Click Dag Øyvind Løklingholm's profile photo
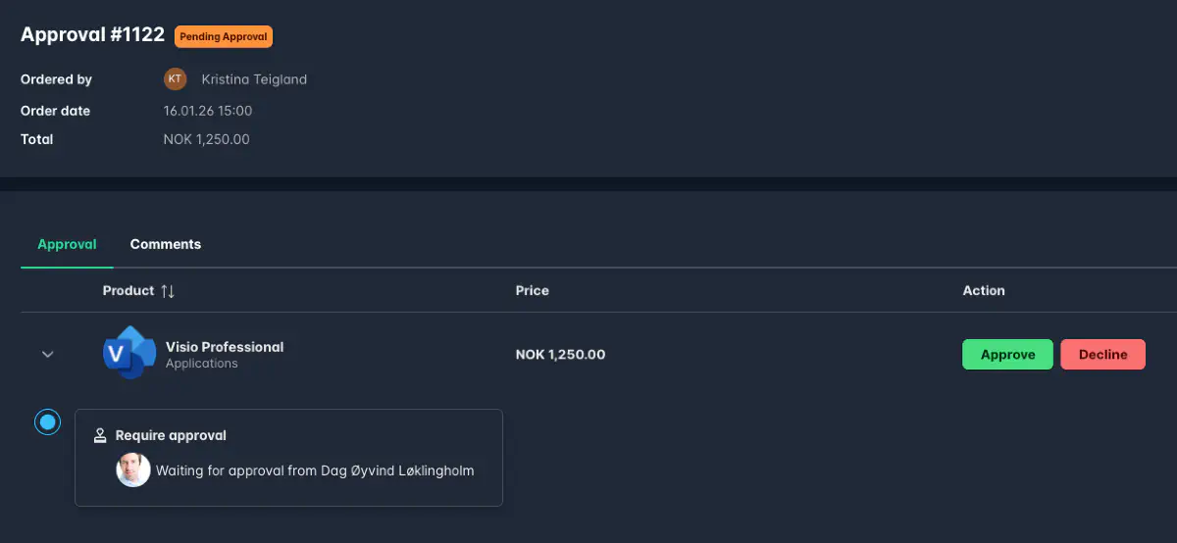The image size is (1177, 543). 133,470
